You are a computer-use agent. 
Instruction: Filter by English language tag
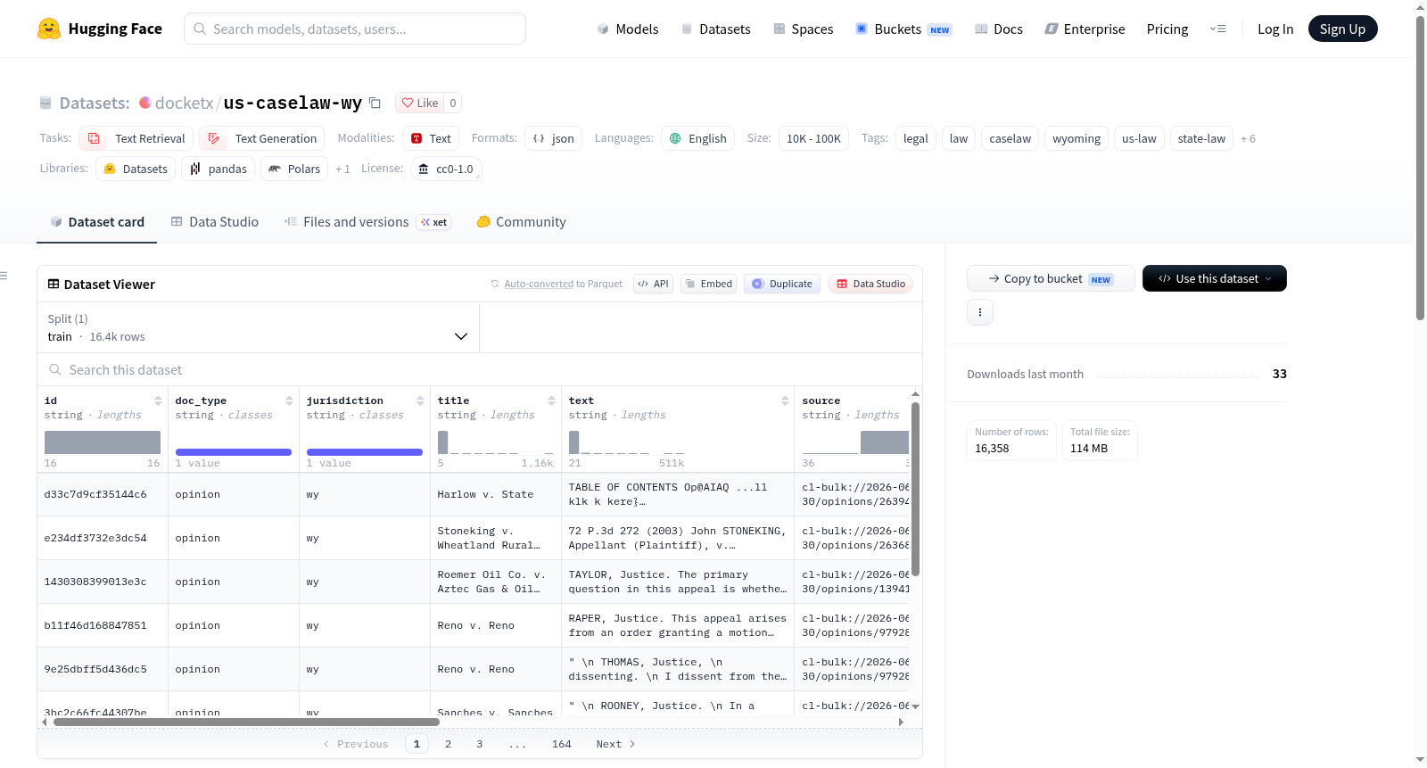(x=697, y=138)
